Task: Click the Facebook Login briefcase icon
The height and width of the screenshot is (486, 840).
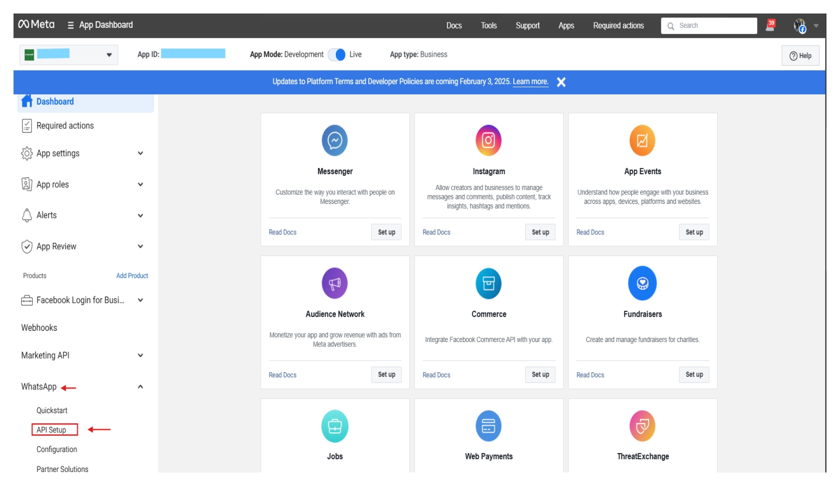Action: tap(27, 300)
